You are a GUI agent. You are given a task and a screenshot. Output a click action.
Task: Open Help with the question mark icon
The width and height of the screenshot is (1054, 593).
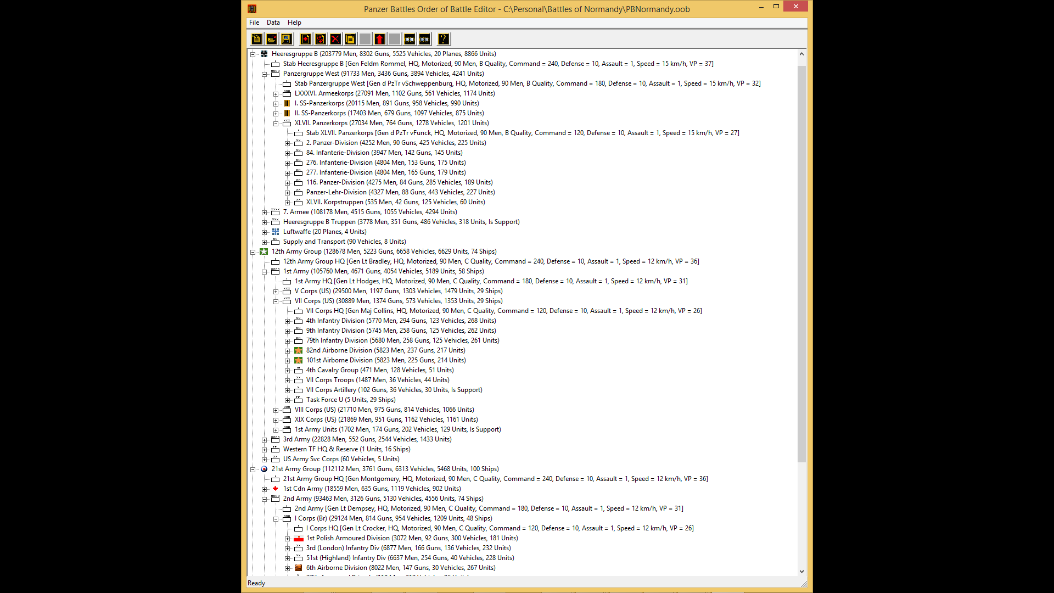point(444,39)
